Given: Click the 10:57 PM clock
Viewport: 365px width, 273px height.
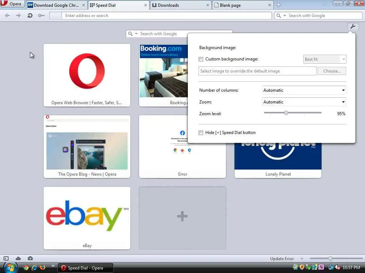Looking at the screenshot, I should coord(351,268).
